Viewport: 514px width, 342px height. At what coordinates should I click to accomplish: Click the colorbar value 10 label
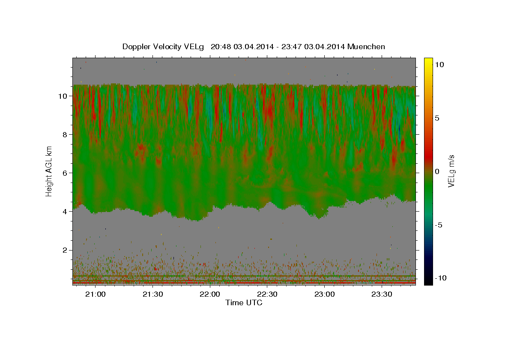pos(439,64)
